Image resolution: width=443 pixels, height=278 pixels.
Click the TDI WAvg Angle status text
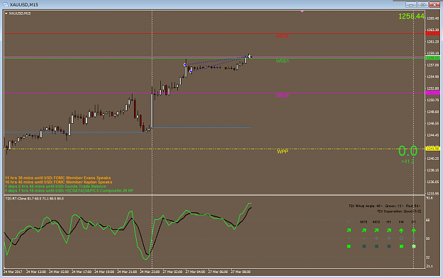(x=384, y=206)
